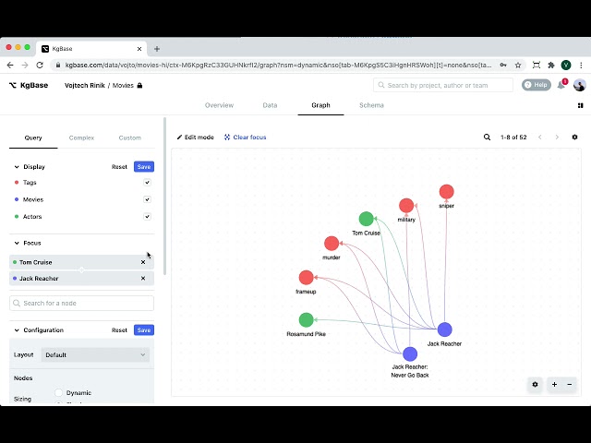Click the project lock icon
This screenshot has width=591, height=443.
[x=139, y=86]
